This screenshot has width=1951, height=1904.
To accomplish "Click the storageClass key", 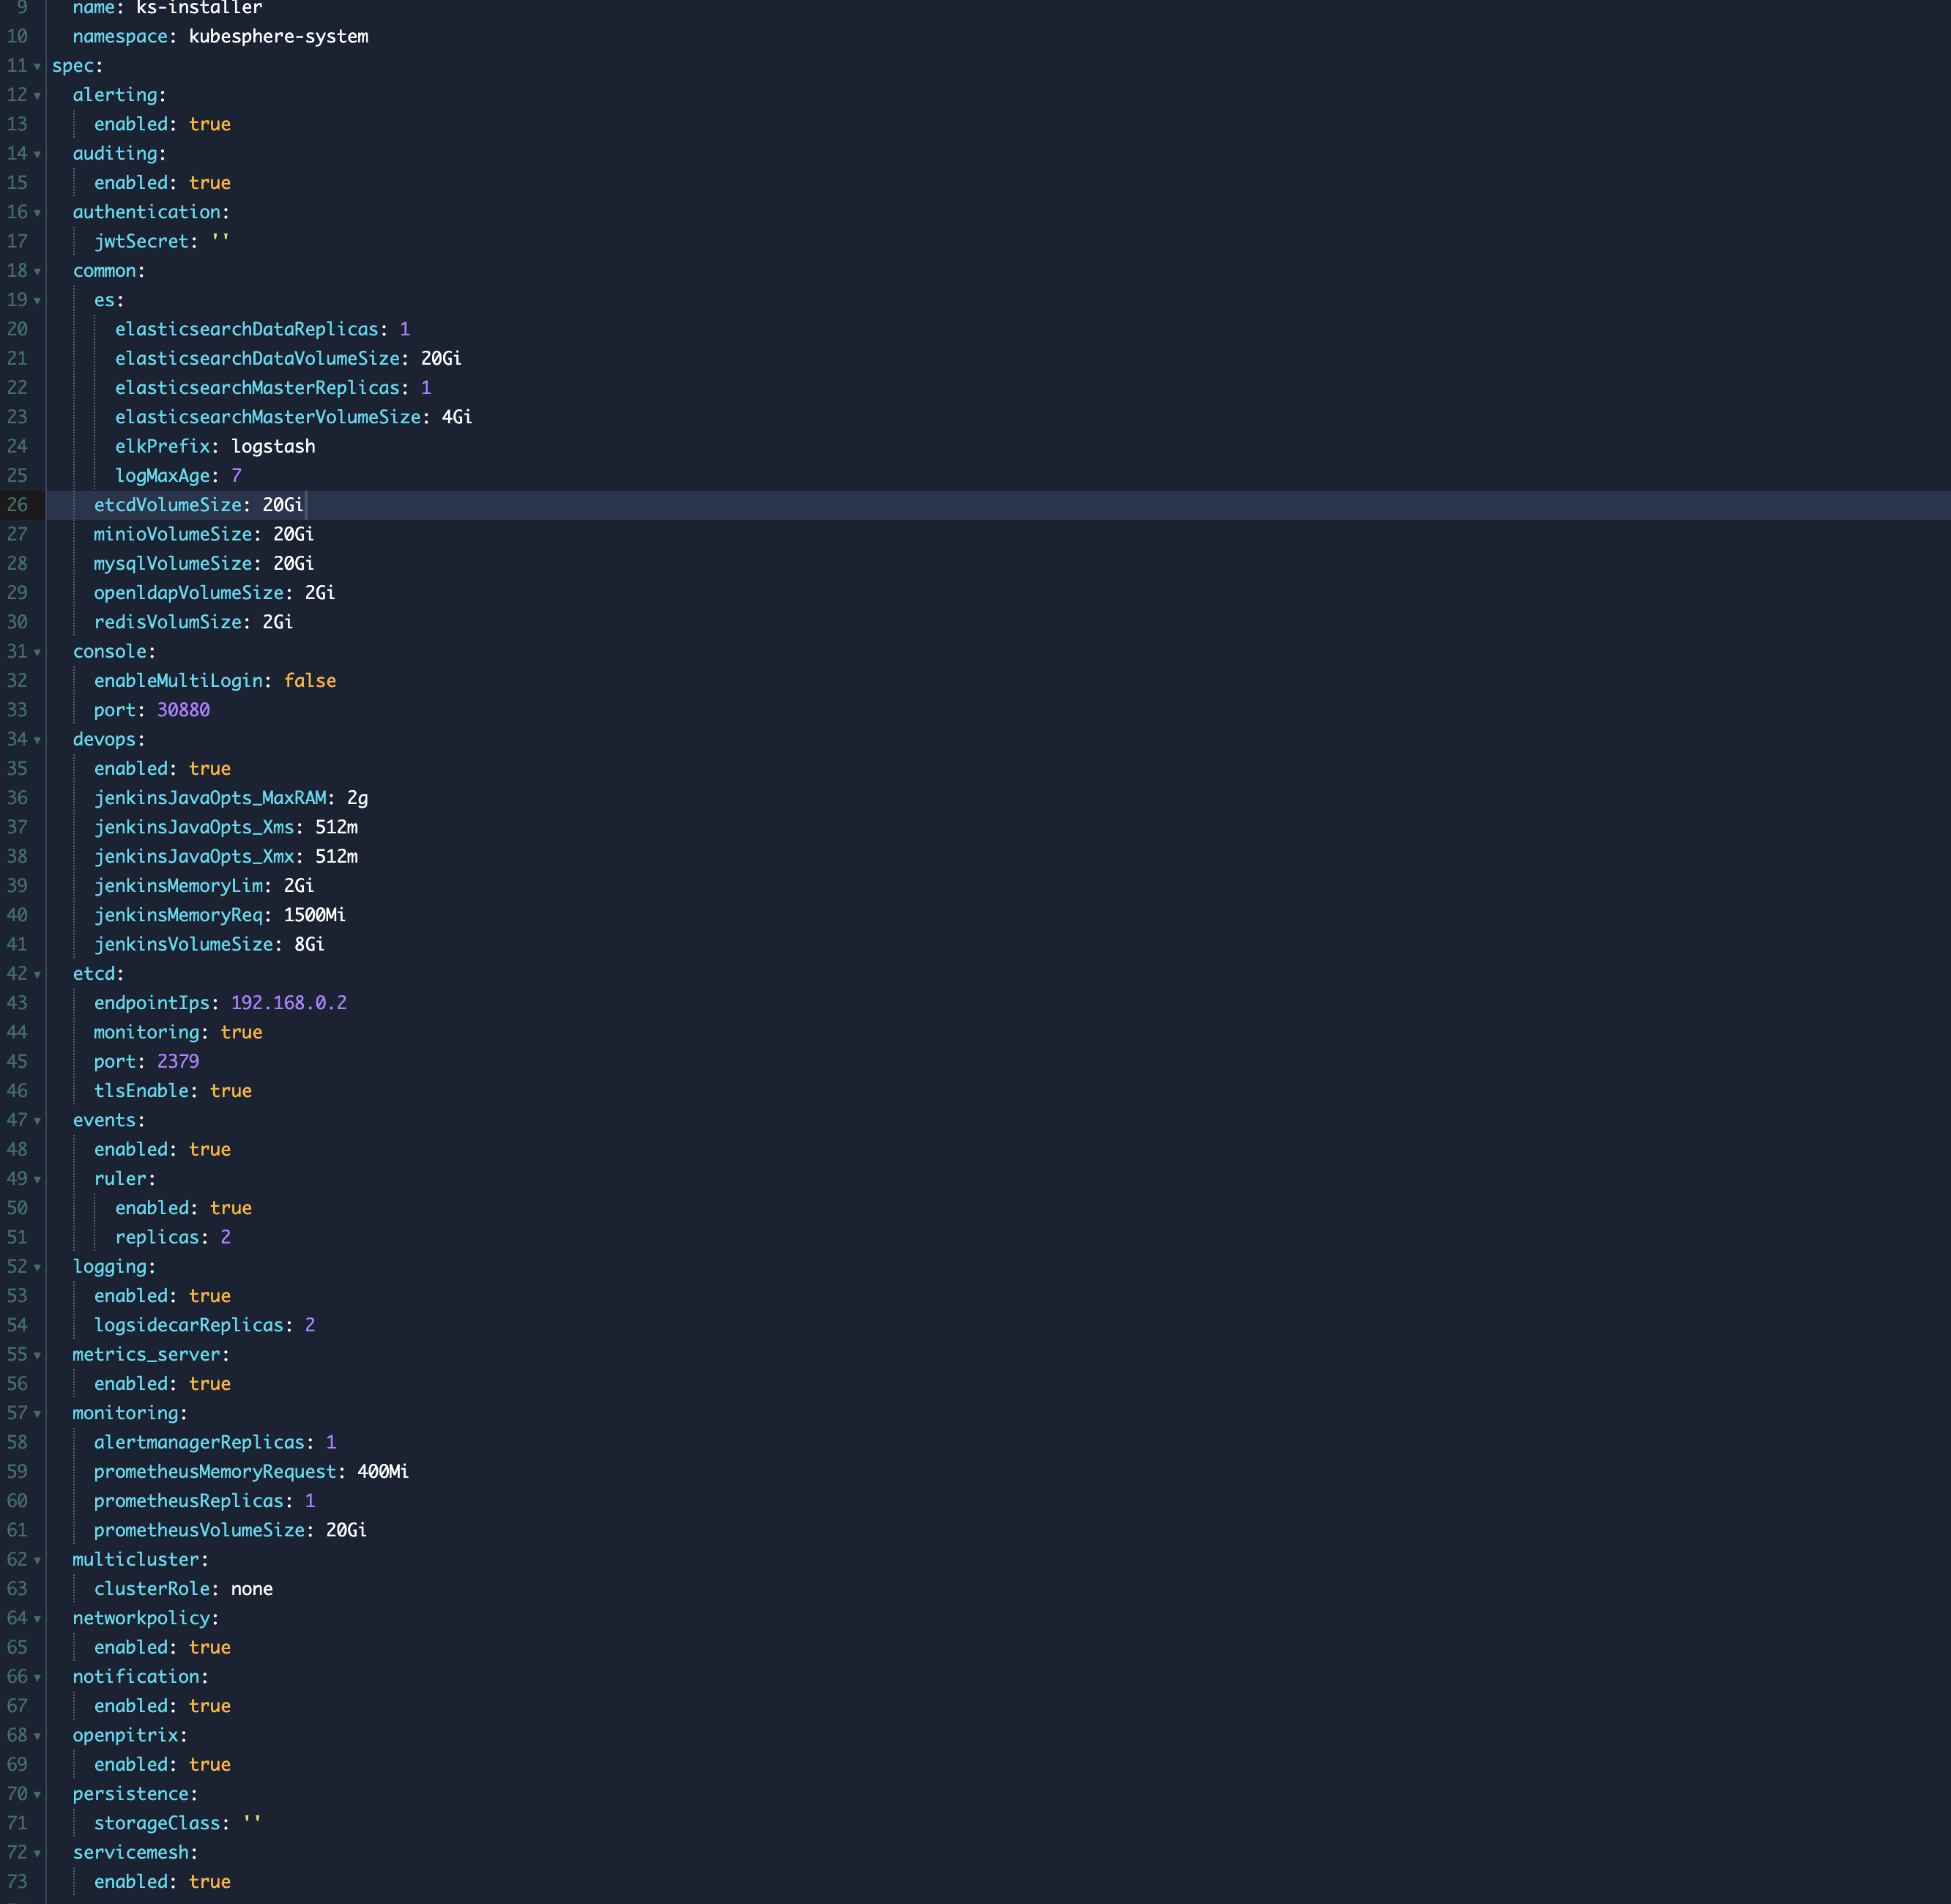I will coord(157,1823).
